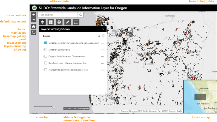The width and height of the screenshot is (217, 122).
Task: Open more options for Bare Earth Lidar layer
Action: (x=103, y=63)
